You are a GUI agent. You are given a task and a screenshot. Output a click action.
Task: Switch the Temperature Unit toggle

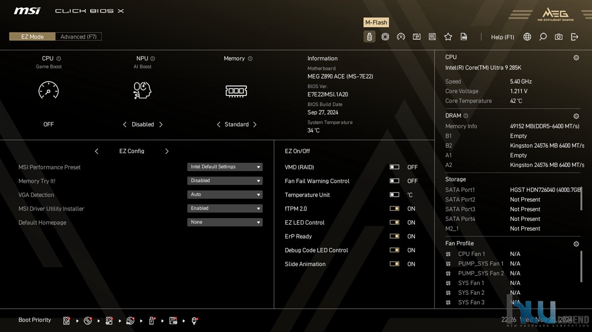394,195
